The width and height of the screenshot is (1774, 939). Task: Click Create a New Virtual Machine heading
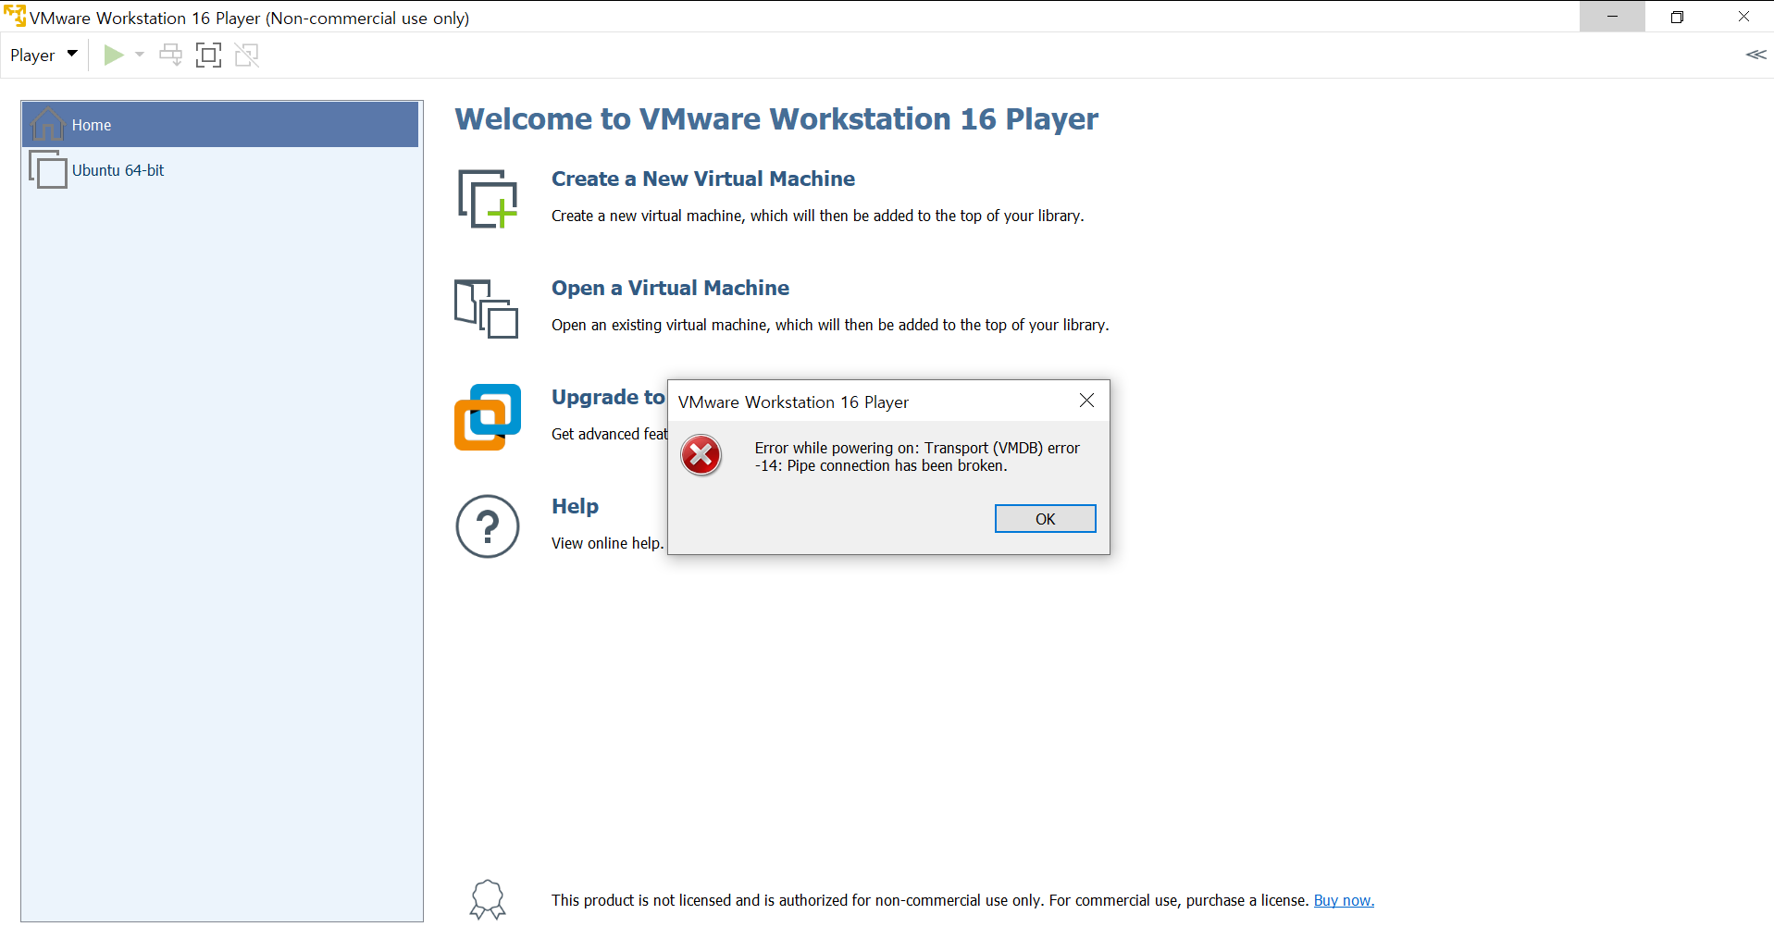[x=703, y=179]
